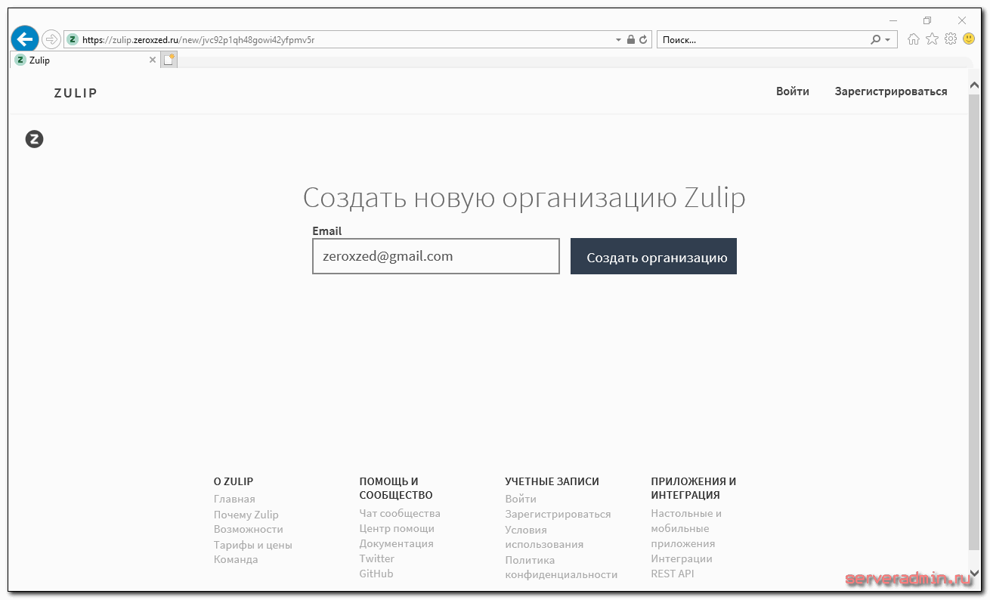This screenshot has height=600, width=990.
Task: Open a new browser tab
Action: click(x=169, y=60)
